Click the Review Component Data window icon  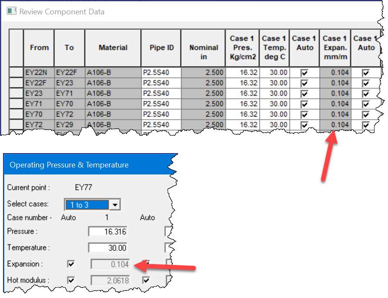(11, 11)
